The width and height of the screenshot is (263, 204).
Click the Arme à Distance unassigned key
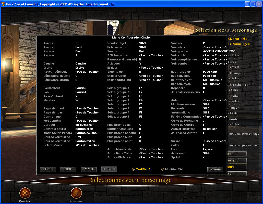(151, 157)
